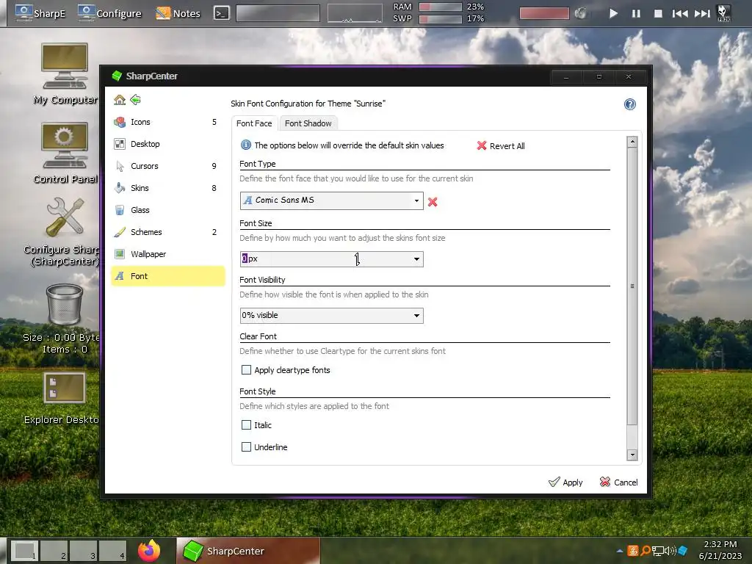This screenshot has height=564, width=752.
Task: Click the RAM usage bar
Action: pyautogui.click(x=441, y=7)
